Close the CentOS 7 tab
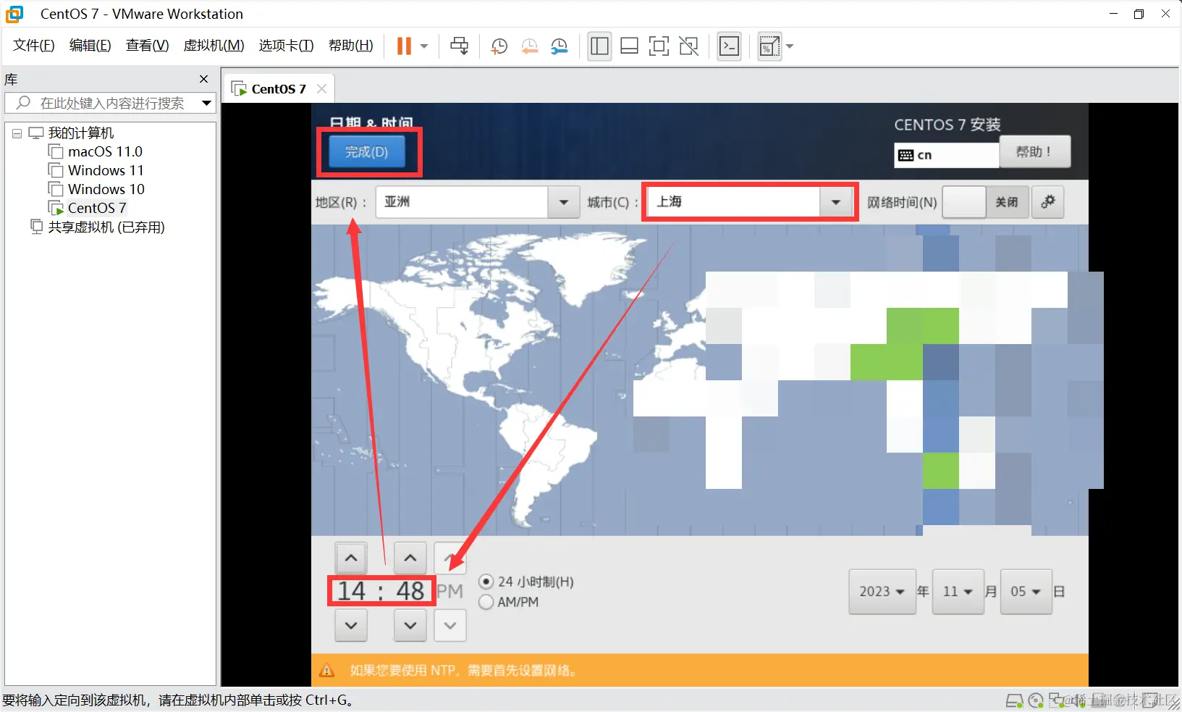This screenshot has height=712, width=1182. [x=322, y=88]
